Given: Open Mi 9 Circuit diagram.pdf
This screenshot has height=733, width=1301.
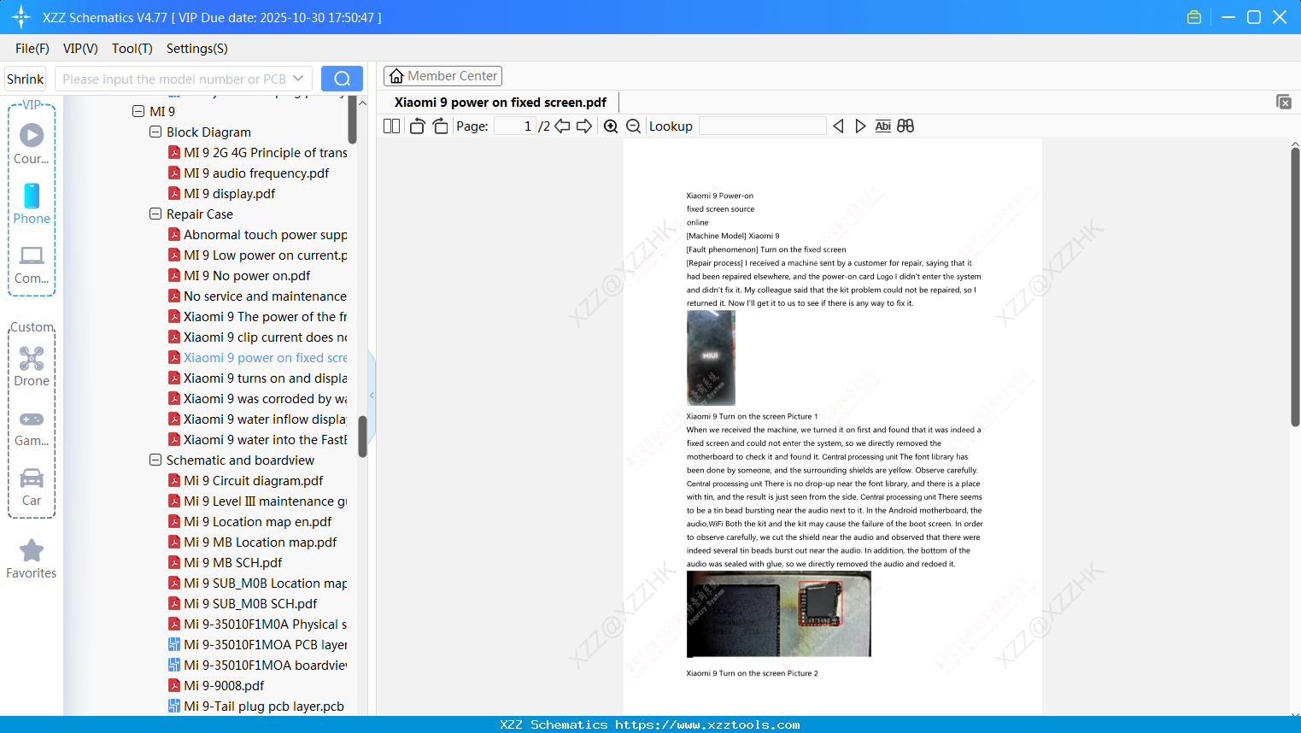Looking at the screenshot, I should [x=254, y=481].
